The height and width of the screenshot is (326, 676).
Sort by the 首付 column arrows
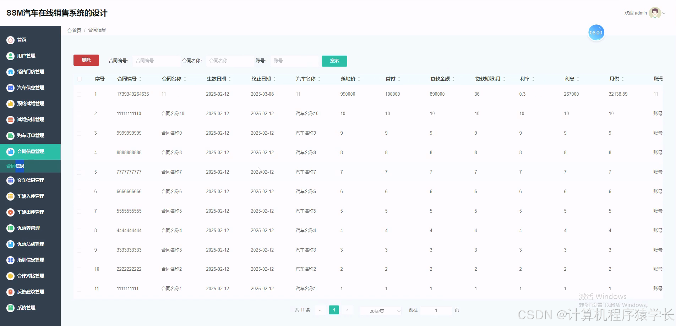[x=399, y=79]
